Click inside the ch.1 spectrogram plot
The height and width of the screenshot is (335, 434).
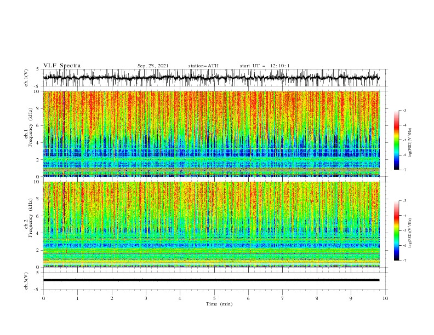(x=211, y=134)
